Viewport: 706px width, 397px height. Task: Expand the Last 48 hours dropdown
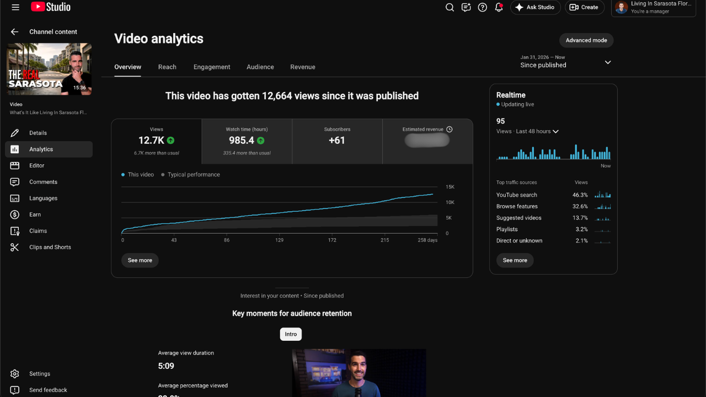527,131
